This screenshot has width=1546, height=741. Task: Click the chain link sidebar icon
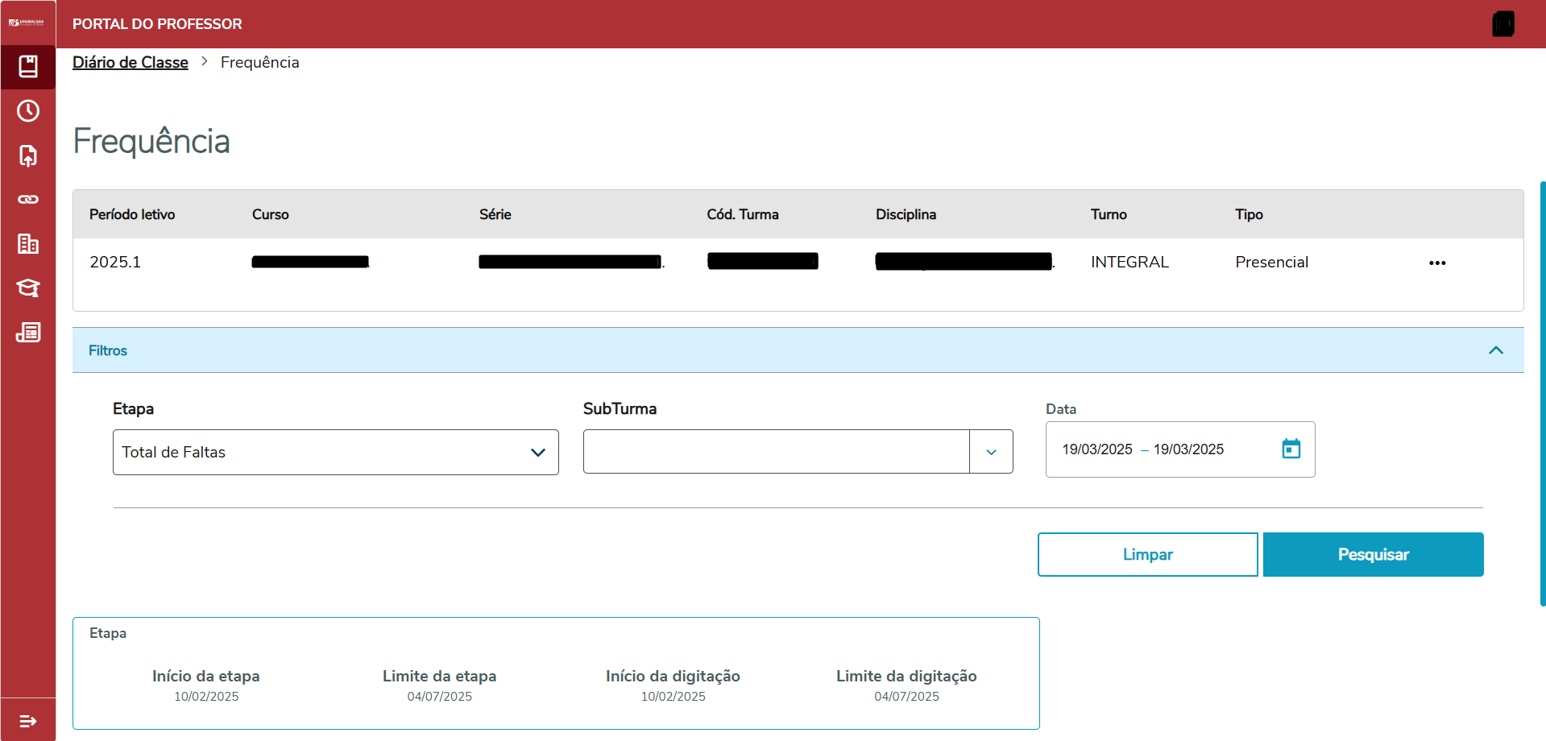tap(28, 200)
